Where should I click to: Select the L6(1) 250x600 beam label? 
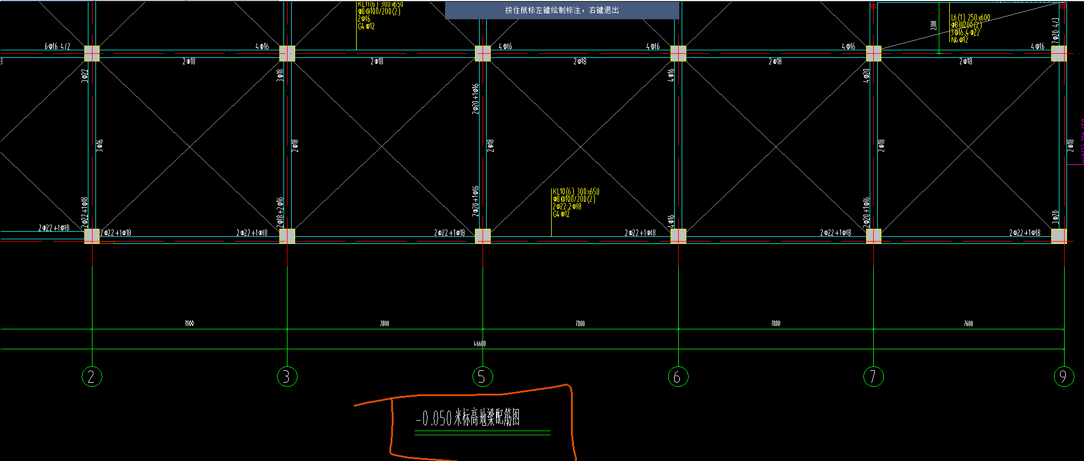(970, 18)
